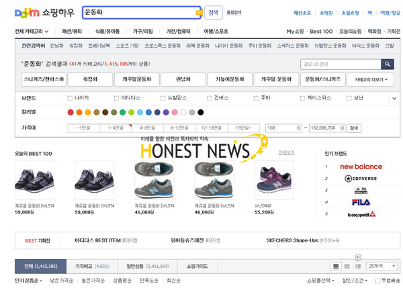Switch to list view layout icon
The image size is (403, 290).
[x=337, y=267]
